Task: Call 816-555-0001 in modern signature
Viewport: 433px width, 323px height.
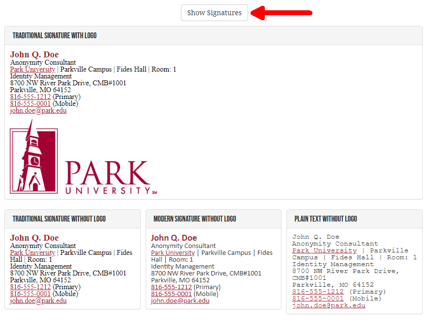Action: [x=171, y=294]
